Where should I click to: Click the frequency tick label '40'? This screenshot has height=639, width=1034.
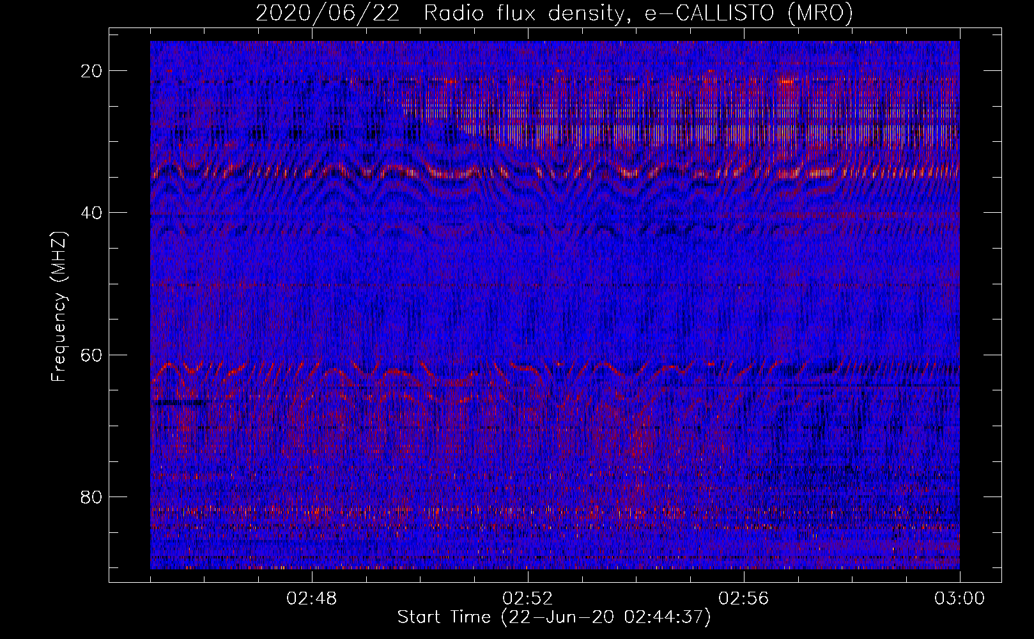(93, 213)
